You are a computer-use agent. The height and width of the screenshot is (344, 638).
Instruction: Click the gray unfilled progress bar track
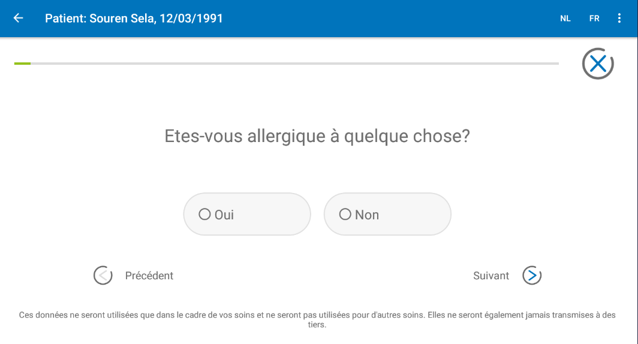(294, 64)
